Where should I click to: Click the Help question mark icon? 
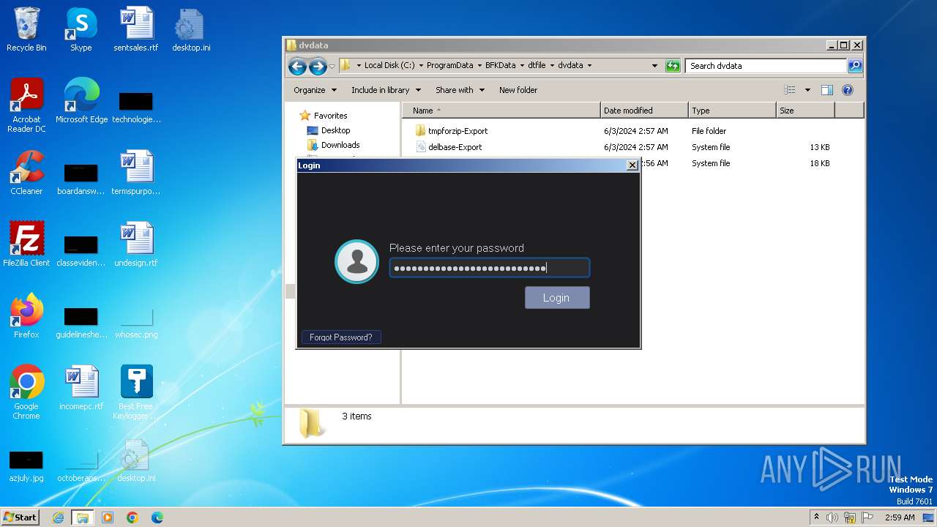point(848,90)
